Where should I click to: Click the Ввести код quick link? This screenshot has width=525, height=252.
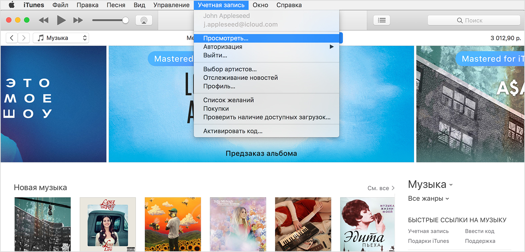[480, 231]
